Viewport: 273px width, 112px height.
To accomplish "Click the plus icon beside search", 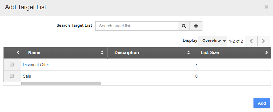I will coord(196,26).
